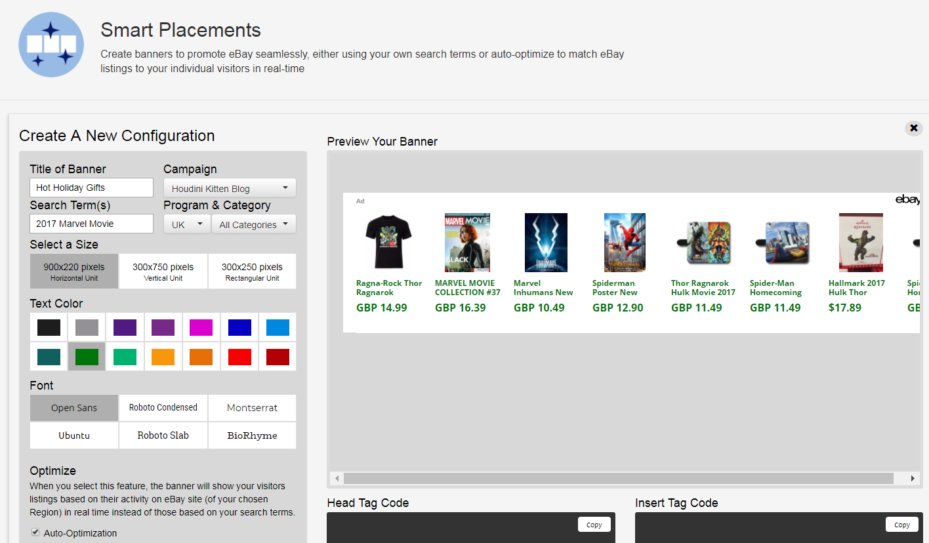Viewport: 929px width, 543px height.
Task: Click the $17.89 price text
Action: coord(845,308)
